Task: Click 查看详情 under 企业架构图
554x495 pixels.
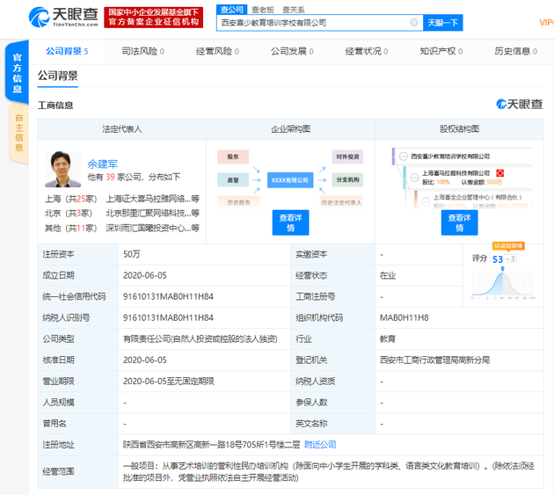Action: click(290, 222)
